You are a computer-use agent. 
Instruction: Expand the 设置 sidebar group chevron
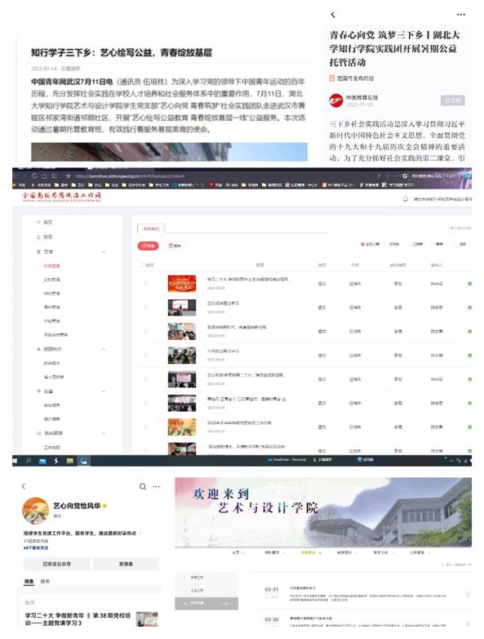point(104,391)
